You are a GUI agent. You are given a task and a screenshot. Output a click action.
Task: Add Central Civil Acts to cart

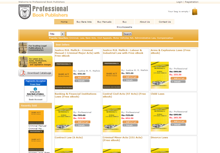tap(130, 122)
